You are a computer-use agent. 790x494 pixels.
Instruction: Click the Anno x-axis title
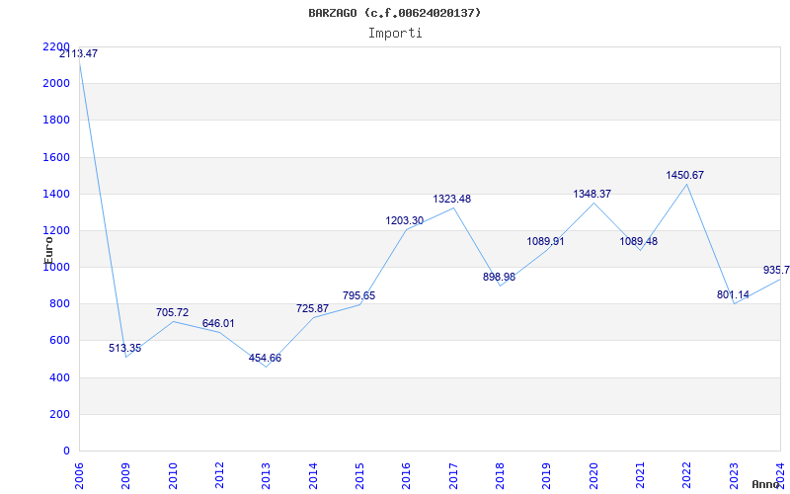(766, 484)
